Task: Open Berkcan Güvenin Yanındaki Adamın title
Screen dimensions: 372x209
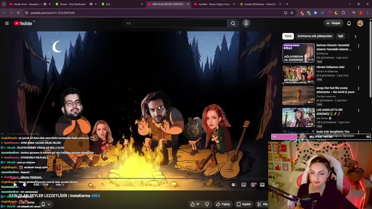Action: point(334,47)
